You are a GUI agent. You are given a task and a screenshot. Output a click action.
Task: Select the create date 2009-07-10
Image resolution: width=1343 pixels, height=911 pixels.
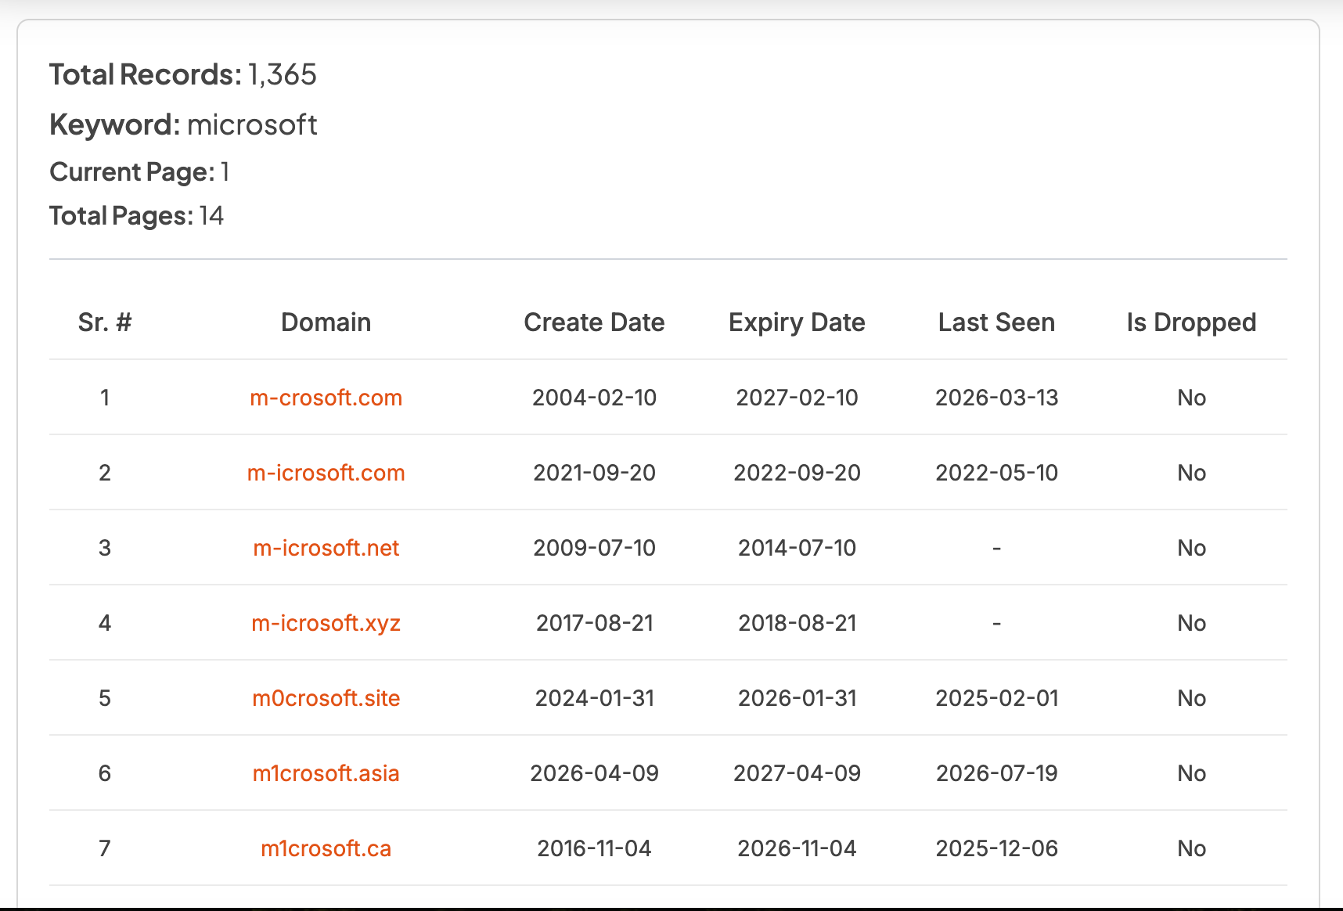coord(594,548)
